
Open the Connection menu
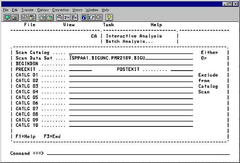click(x=61, y=10)
